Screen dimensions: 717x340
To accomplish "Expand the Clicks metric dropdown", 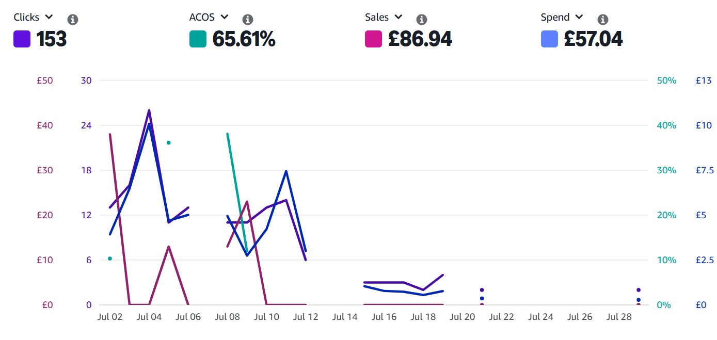I will tap(50, 17).
